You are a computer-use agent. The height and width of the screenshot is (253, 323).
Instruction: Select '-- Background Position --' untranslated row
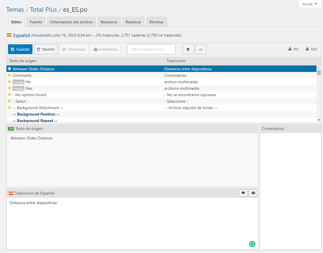tap(161, 114)
